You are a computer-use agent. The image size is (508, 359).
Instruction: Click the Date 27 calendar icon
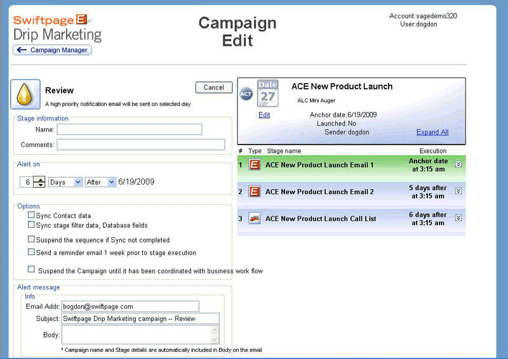[x=267, y=93]
